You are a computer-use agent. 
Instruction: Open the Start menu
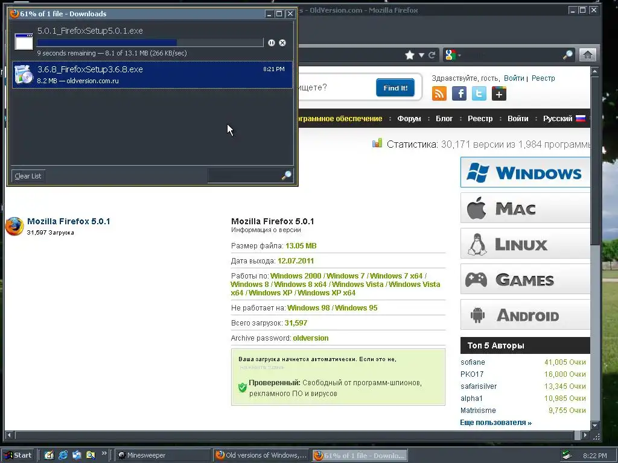point(18,455)
